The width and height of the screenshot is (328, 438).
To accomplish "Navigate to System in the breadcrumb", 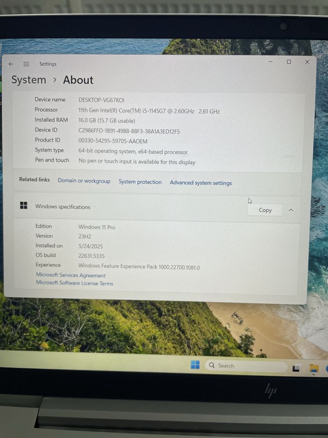I will (x=29, y=80).
